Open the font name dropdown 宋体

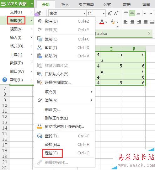tap(84, 13)
